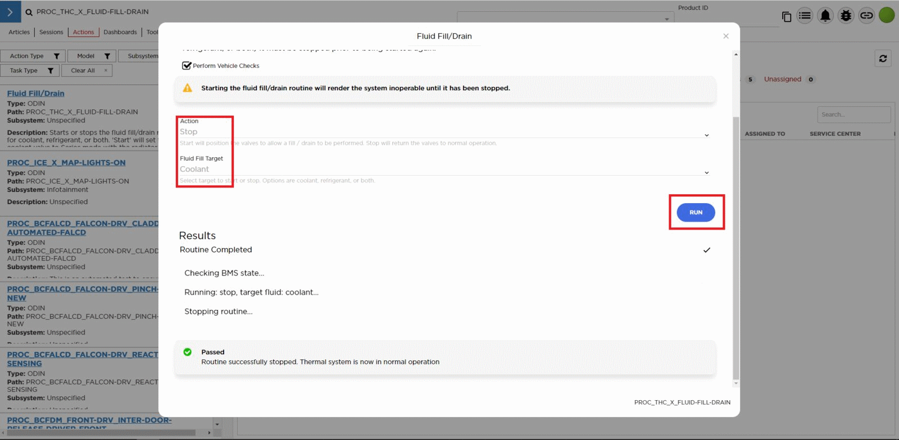Open the Fluid Fill Target dropdown
The height and width of the screenshot is (440, 899).
[x=443, y=170]
